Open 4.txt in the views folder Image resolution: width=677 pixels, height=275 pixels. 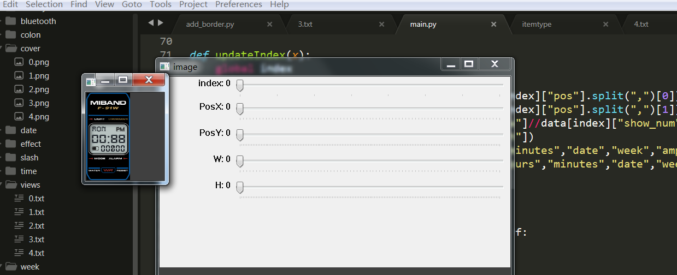pos(37,253)
